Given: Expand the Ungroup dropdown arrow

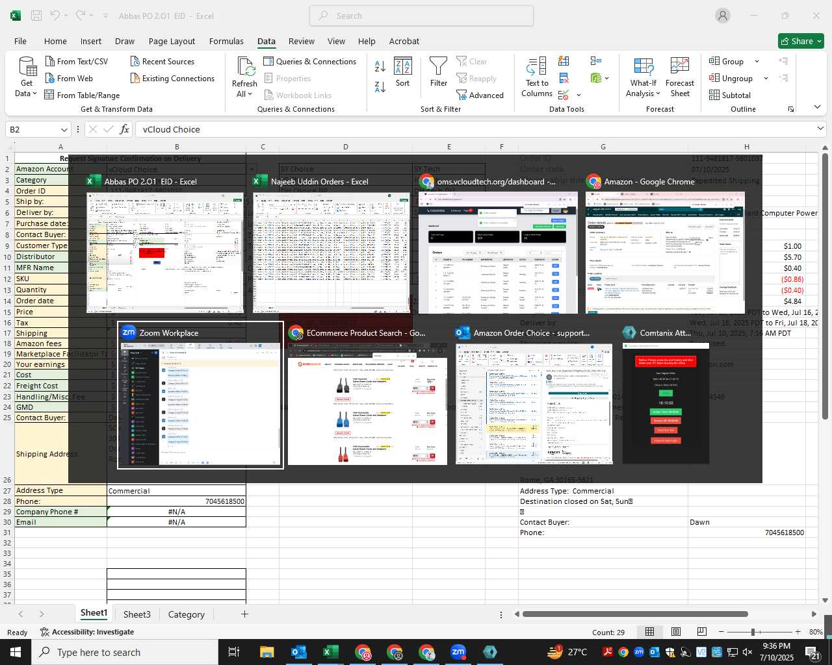Looking at the screenshot, I should pos(766,79).
